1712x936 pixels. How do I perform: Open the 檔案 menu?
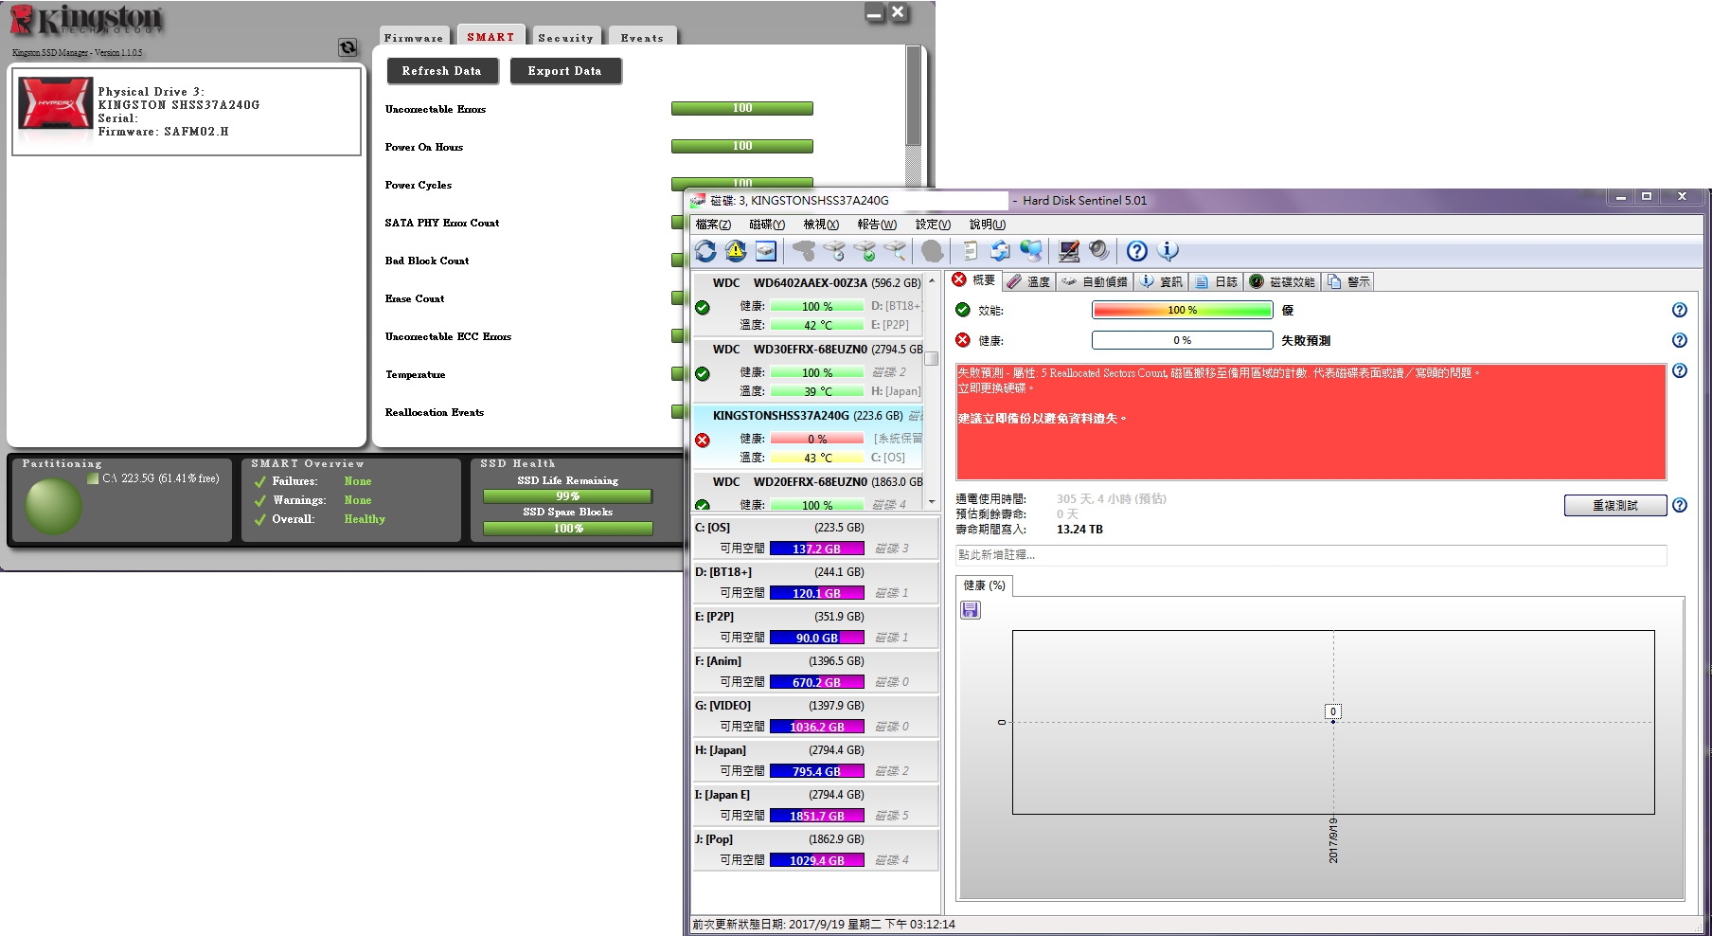713,225
